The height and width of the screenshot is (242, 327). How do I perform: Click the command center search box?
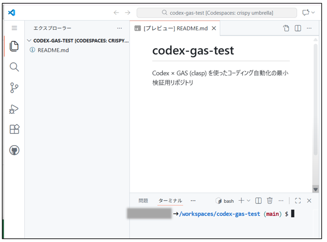pyautogui.click(x=217, y=13)
